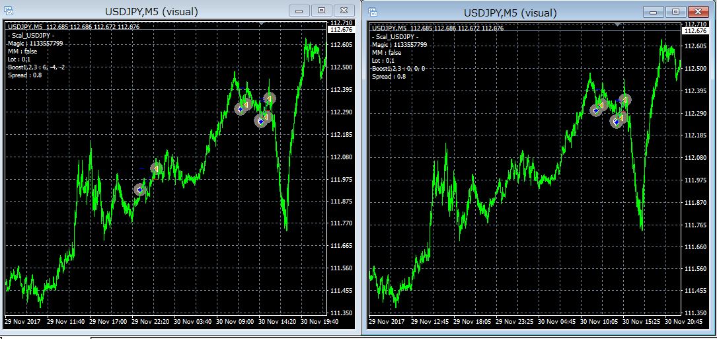This screenshot has height=339, width=717.
Task: Click the 112.676 current price label on left chart
Action: coord(340,29)
